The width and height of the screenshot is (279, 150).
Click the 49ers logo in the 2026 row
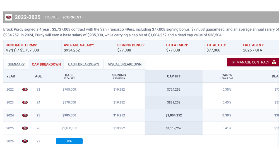pos(25,141)
